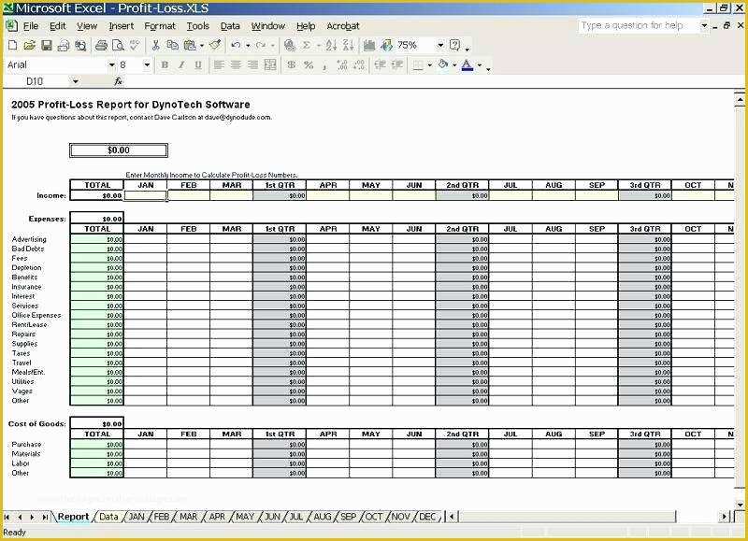Toggle Align Right
This screenshot has height=541, width=748.
pyautogui.click(x=252, y=65)
